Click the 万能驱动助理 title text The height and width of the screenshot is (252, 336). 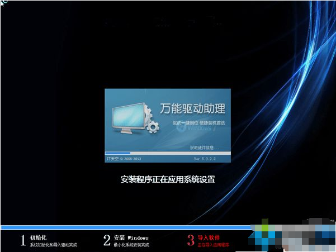pos(192,108)
